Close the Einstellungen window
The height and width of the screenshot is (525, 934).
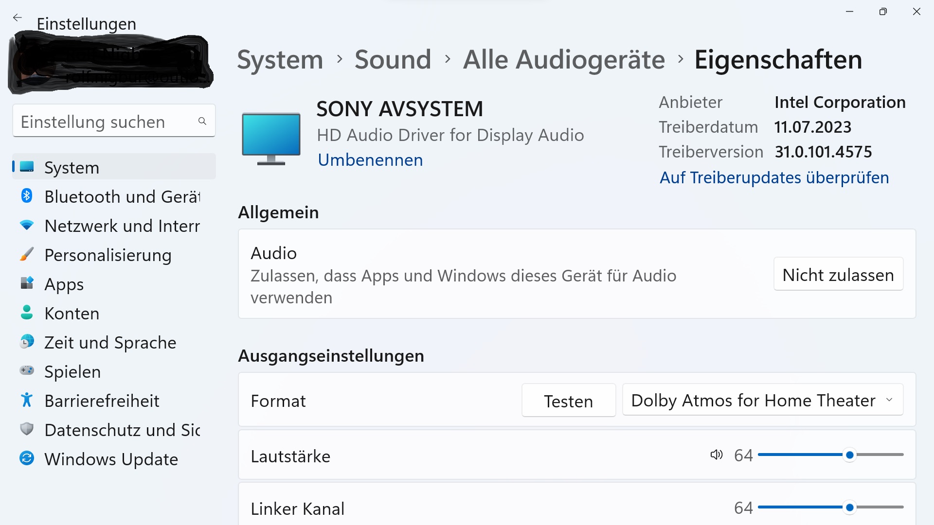click(916, 12)
